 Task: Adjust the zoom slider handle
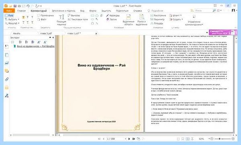[219, 139]
